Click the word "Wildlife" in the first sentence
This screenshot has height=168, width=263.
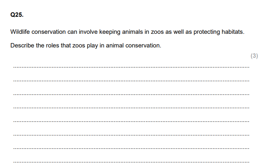[x=20, y=32]
